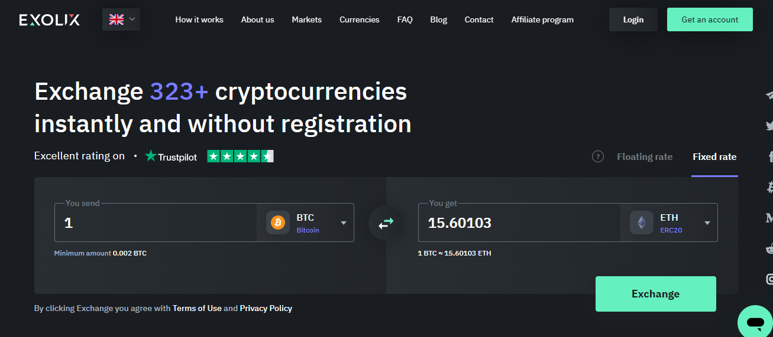Click the You send amount field

pyautogui.click(x=156, y=223)
